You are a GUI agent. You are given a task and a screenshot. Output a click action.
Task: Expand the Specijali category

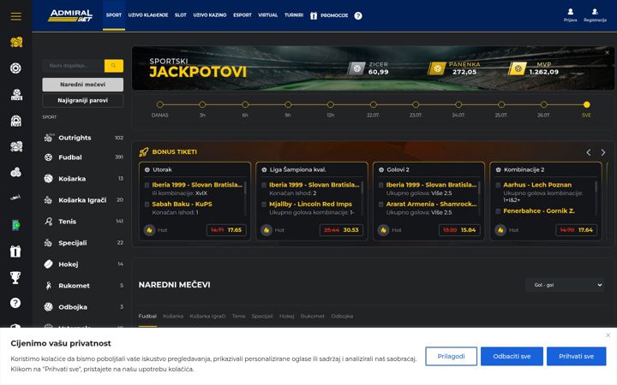(83, 243)
